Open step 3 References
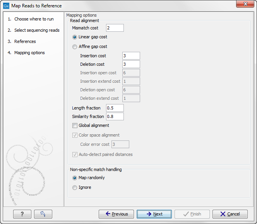Screen dimensions: 257x224 22,41
